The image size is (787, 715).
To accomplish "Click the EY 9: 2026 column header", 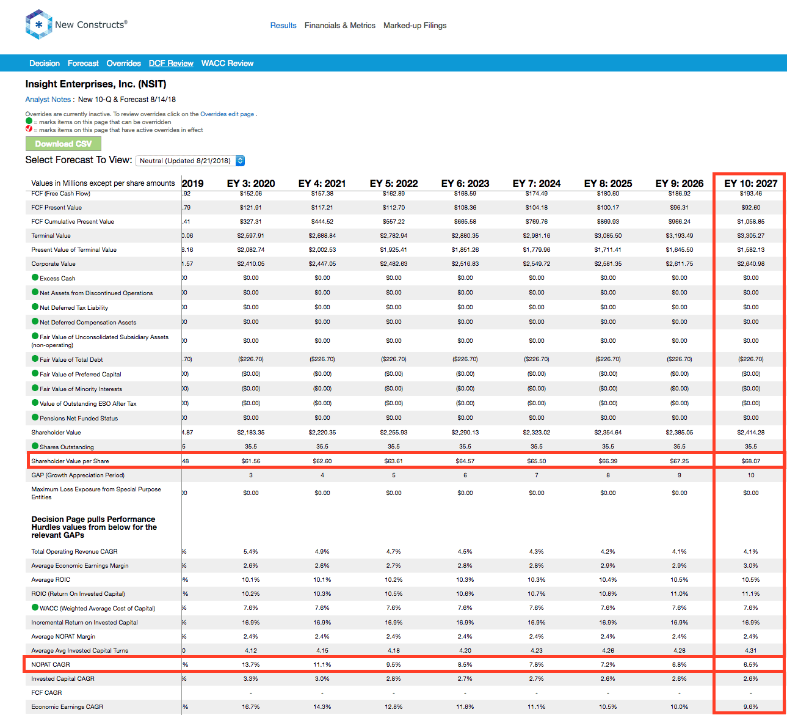I will click(680, 183).
